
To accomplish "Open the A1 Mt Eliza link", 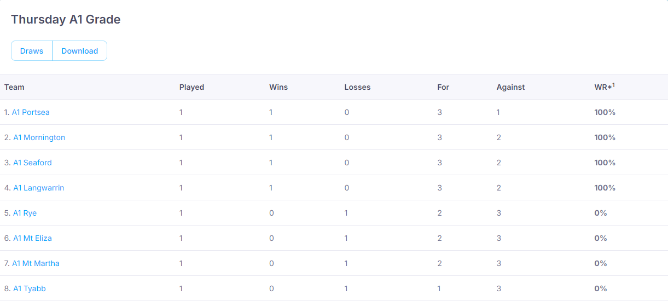I will 32,238.
